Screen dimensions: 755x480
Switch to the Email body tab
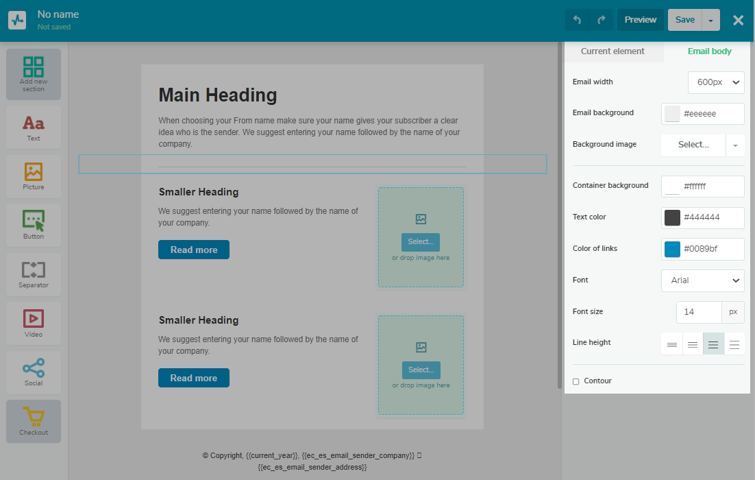[x=709, y=51]
